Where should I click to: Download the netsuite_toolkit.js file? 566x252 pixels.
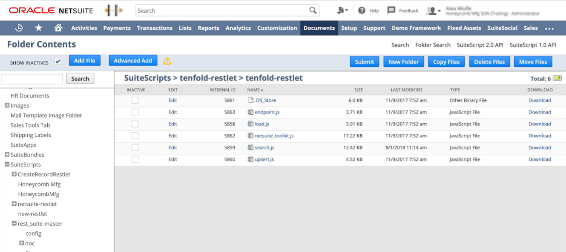coord(540,136)
